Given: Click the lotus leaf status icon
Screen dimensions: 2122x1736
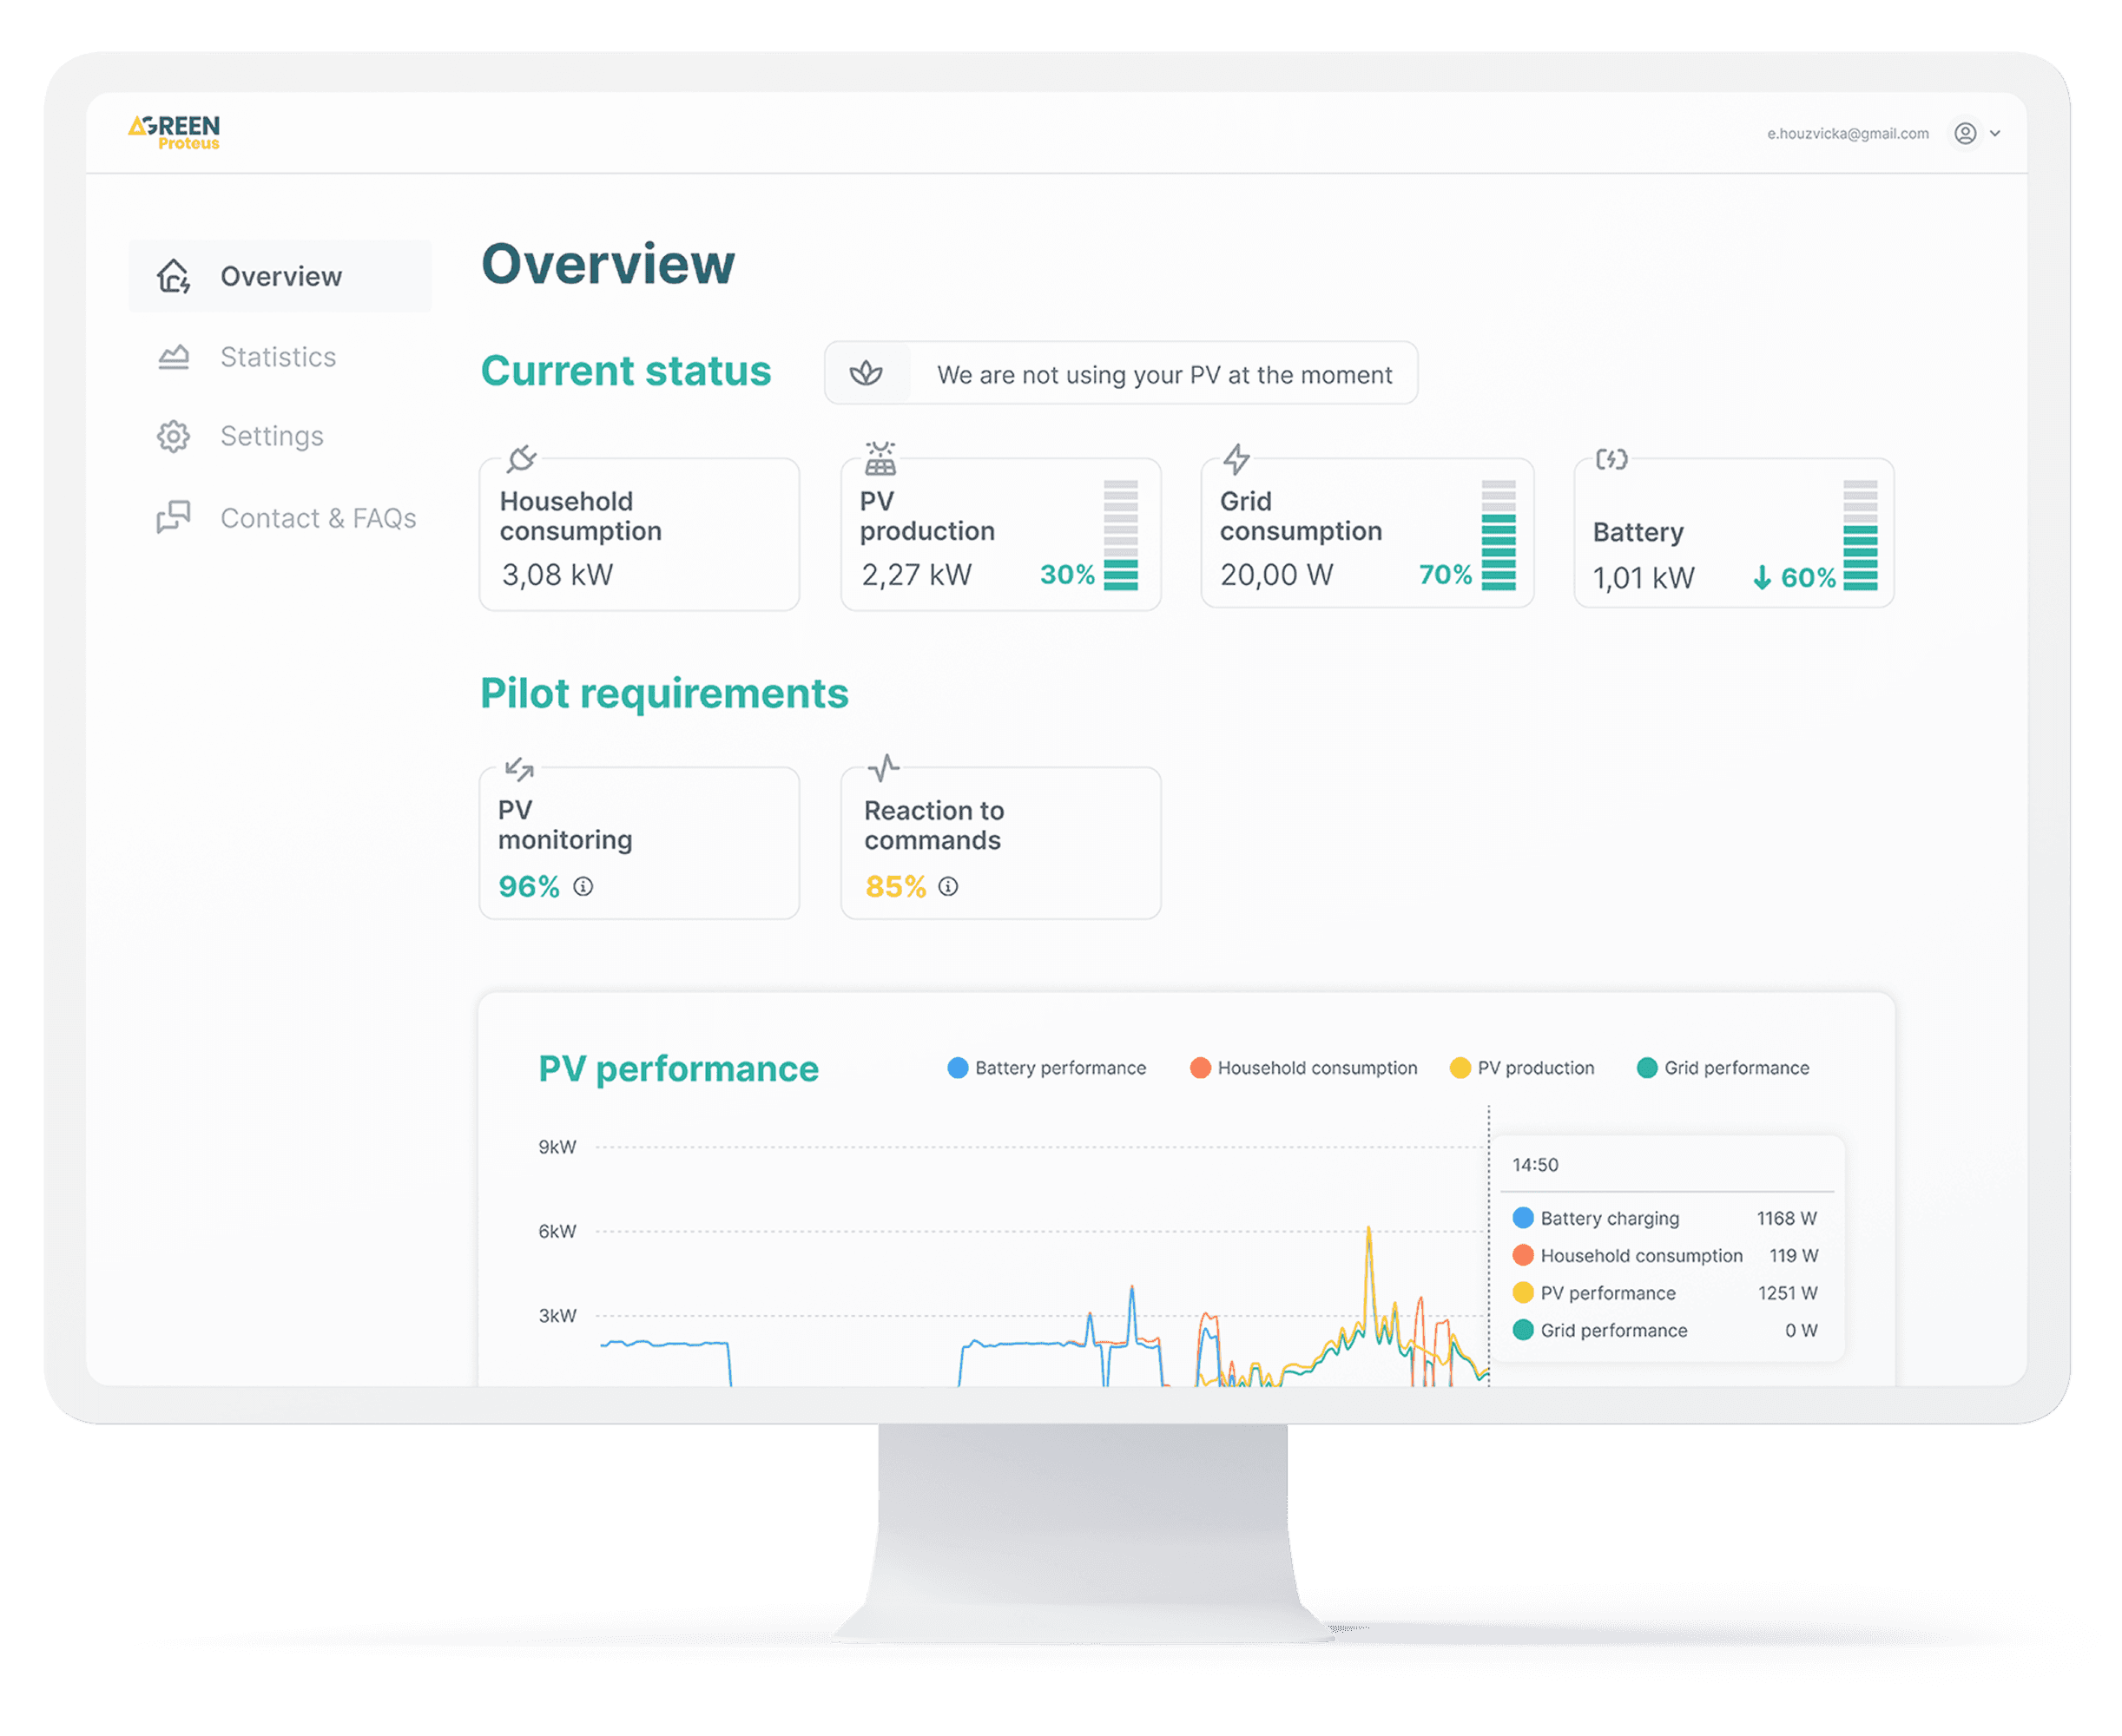Looking at the screenshot, I should tap(866, 374).
